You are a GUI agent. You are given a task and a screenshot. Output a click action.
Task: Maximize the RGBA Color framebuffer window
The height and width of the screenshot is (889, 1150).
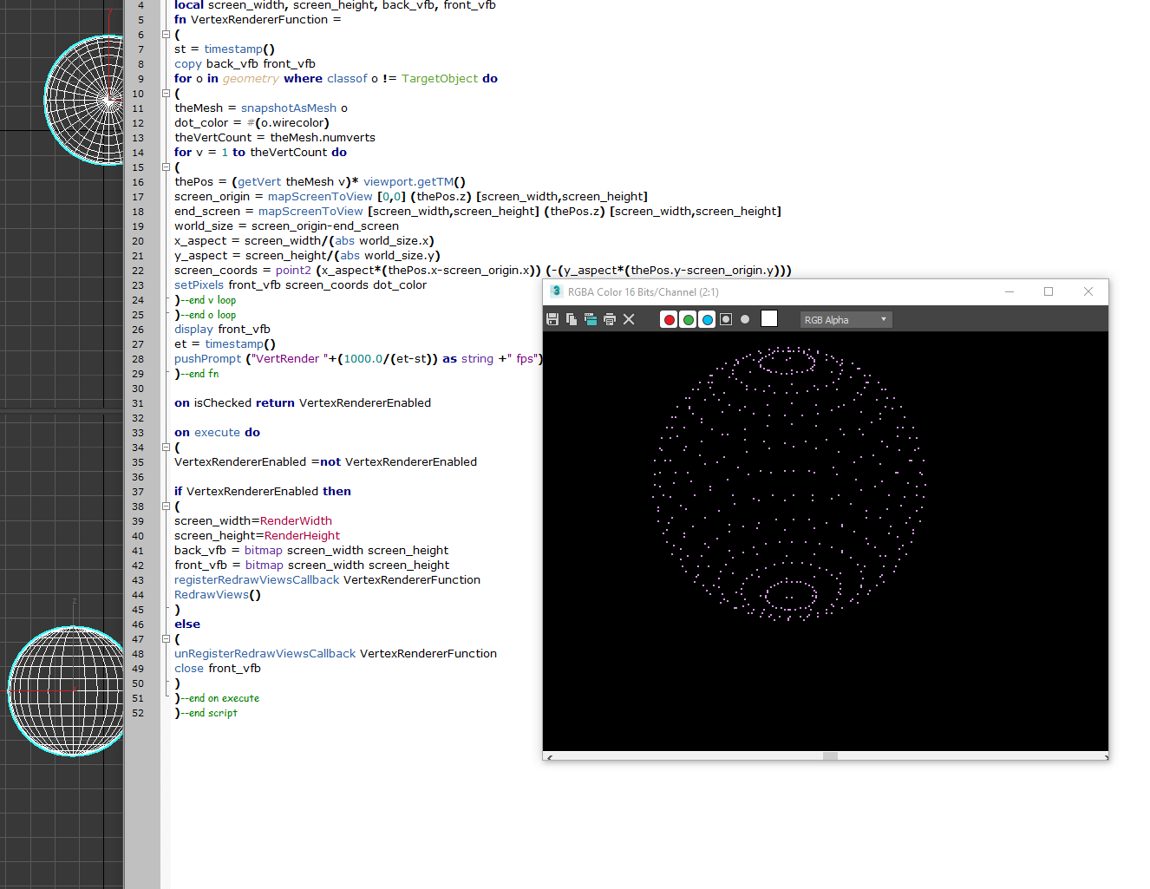tap(1049, 291)
